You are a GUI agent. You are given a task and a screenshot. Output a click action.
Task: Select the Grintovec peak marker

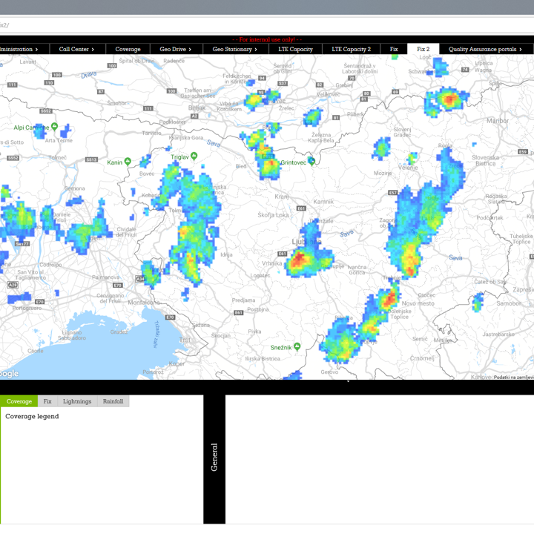point(312,161)
